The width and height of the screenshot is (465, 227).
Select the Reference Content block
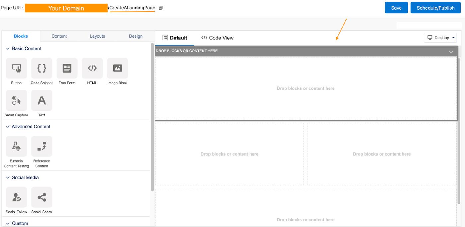[x=42, y=146]
